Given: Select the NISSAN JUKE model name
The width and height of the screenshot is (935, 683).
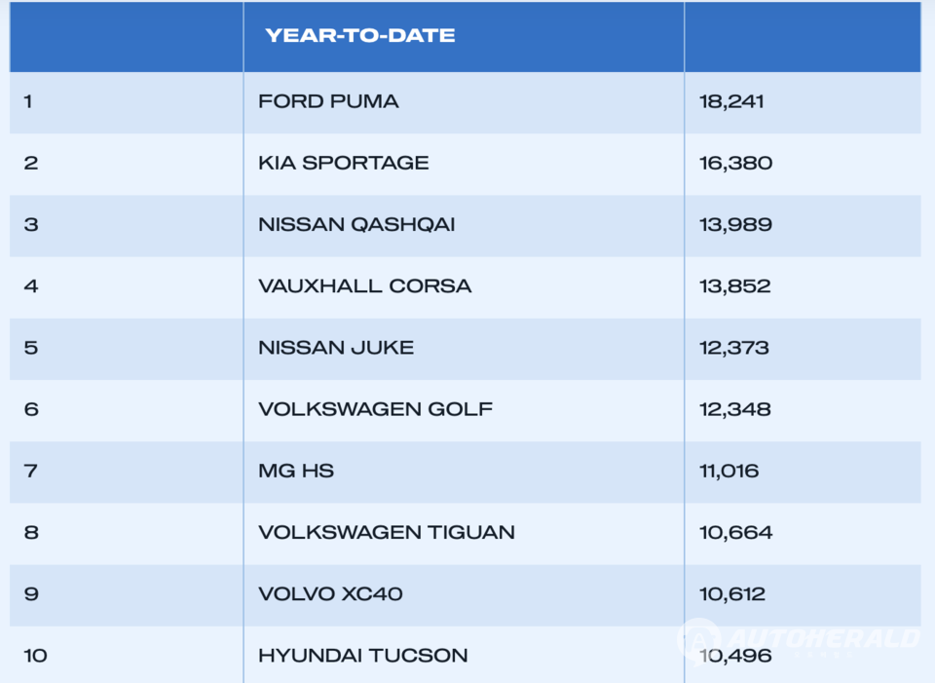Looking at the screenshot, I should 336,348.
